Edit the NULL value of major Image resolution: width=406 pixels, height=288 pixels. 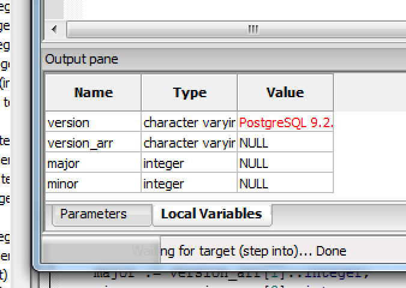click(x=285, y=163)
